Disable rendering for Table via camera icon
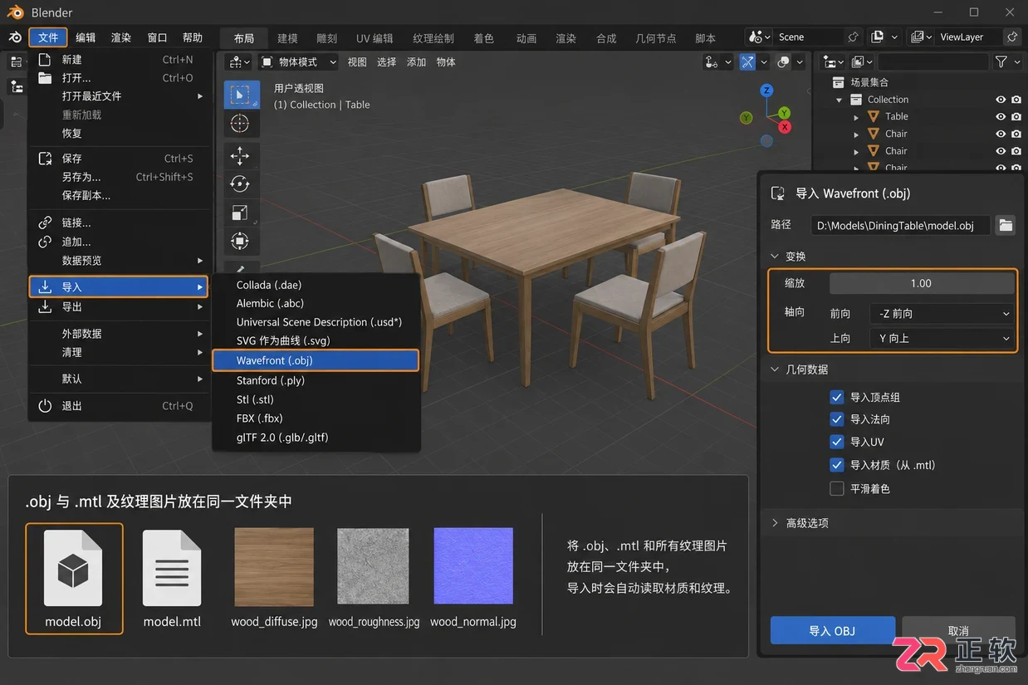 [x=1016, y=117]
